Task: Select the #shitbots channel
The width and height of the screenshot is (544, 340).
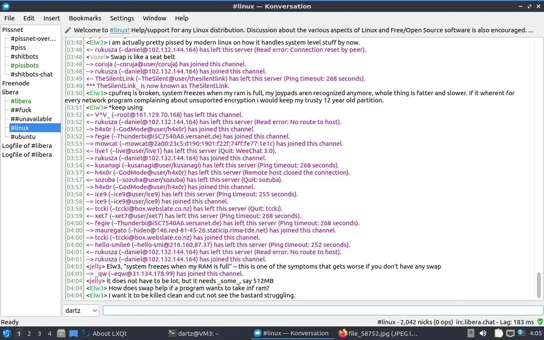Action: 24,57
